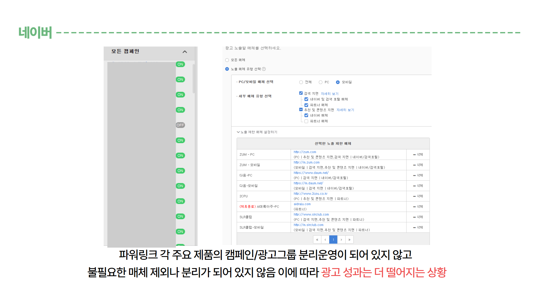Viewport: 535px width, 301px height.
Task: Select page 1 in pagination
Action: tap(333, 240)
